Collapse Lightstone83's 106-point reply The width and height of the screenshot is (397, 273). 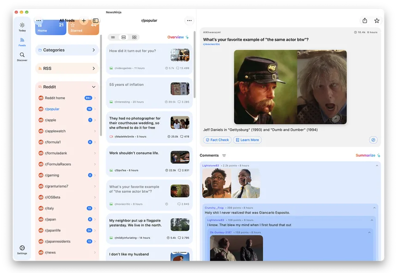point(372,220)
